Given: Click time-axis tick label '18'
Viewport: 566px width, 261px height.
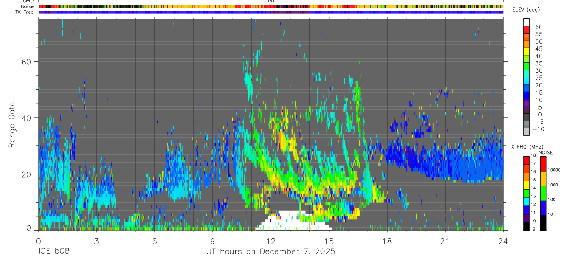Looking at the screenshot, I should pyautogui.click(x=387, y=241).
